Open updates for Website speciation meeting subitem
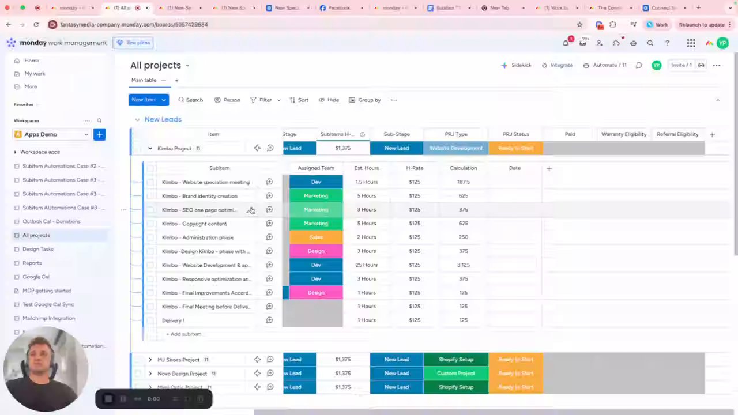 tap(269, 182)
